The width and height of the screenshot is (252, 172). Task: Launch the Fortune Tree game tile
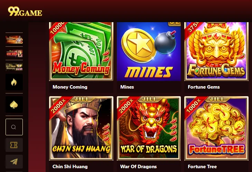click(216, 128)
